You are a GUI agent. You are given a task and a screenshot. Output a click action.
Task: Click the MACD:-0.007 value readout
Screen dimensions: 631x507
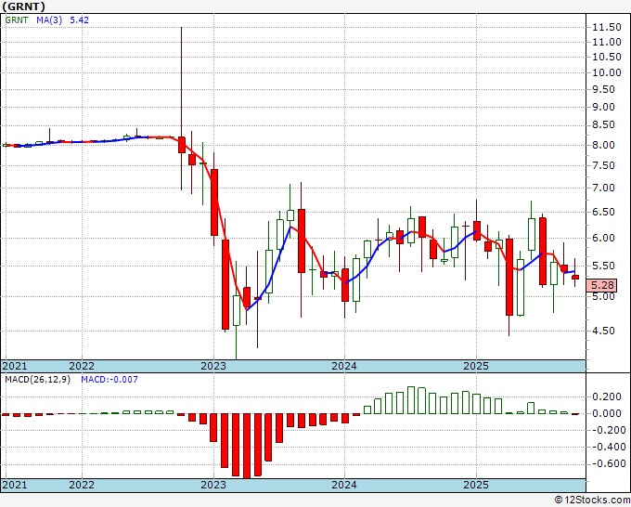109,380
